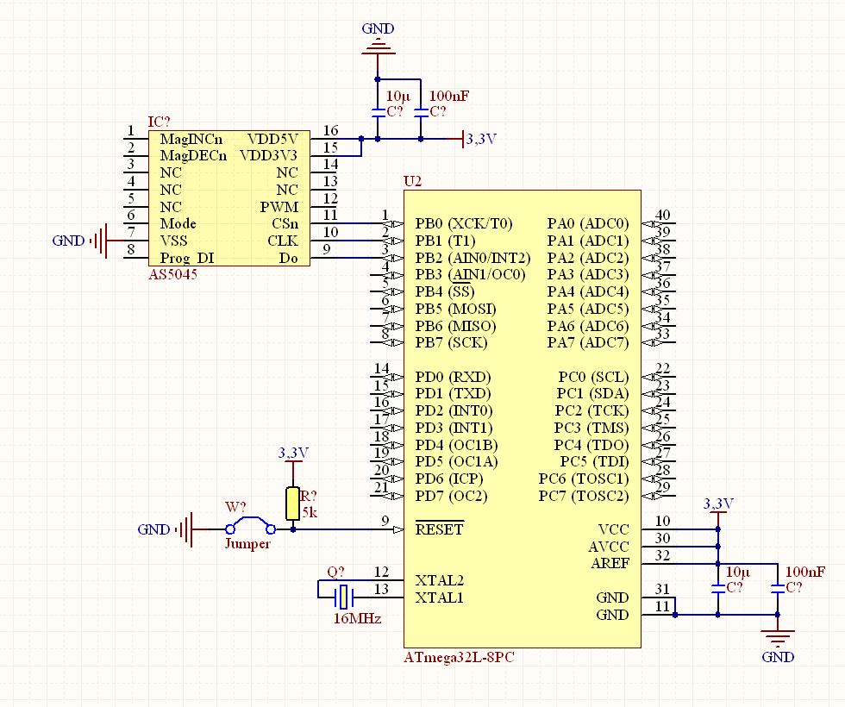845x707 pixels.
Task: Select the 16MHz crystal symbol Q?
Action: click(343, 597)
